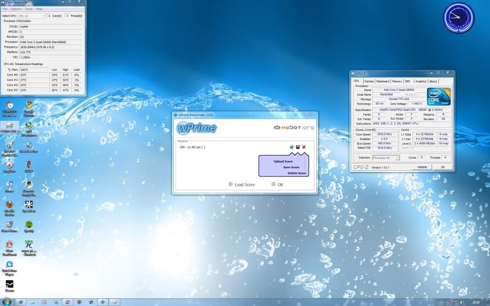
Task: Click the Intel Core 2 Quad logo in CPU-Z
Action: tap(438, 96)
